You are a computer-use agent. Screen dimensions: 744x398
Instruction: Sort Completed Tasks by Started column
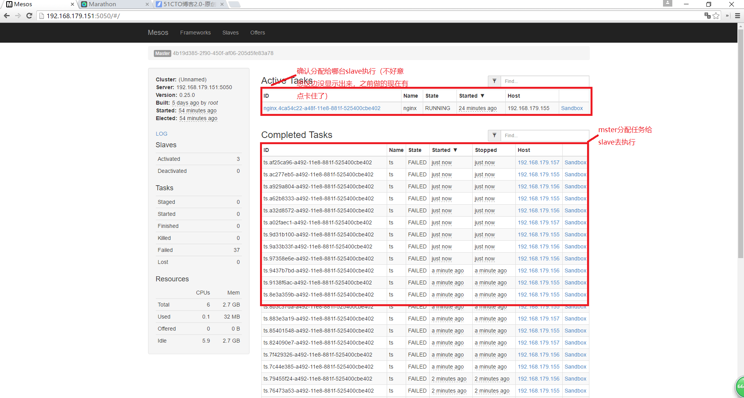(444, 150)
